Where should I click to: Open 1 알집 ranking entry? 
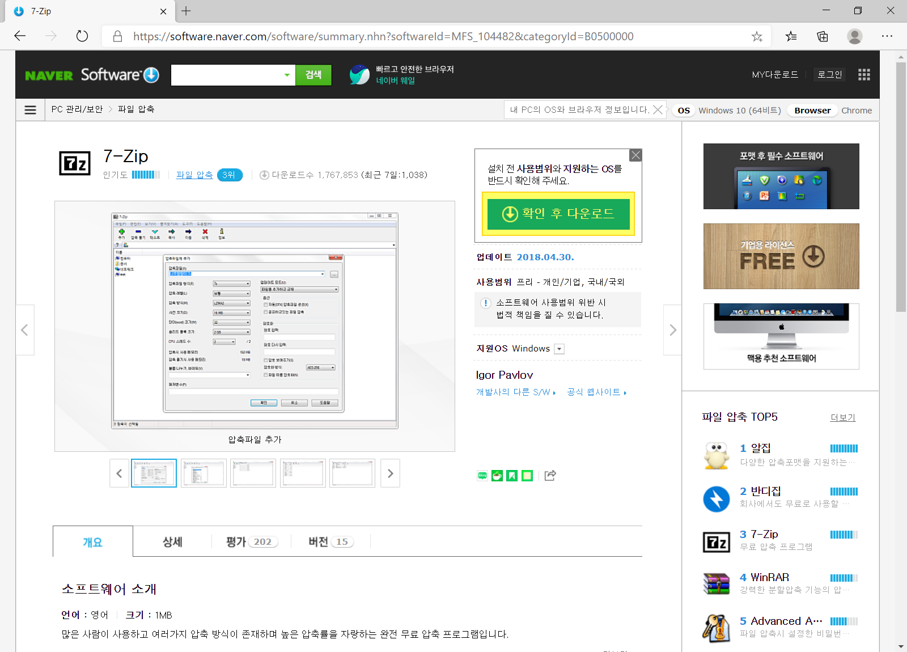[780, 455]
